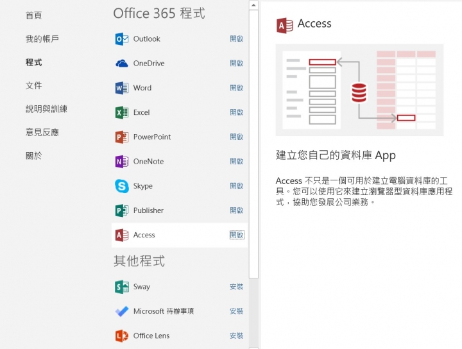
Task: Click the 建立您自己的資料庫 App heading
Action: tap(336, 155)
